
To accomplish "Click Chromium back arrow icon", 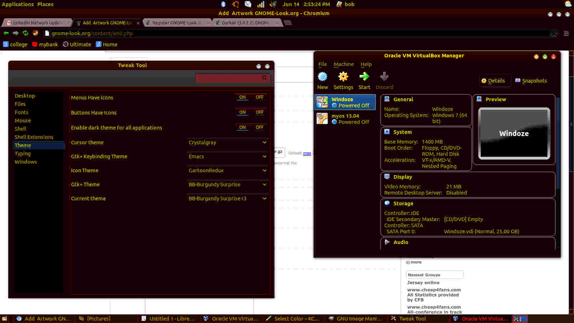I will pyautogui.click(x=6, y=33).
